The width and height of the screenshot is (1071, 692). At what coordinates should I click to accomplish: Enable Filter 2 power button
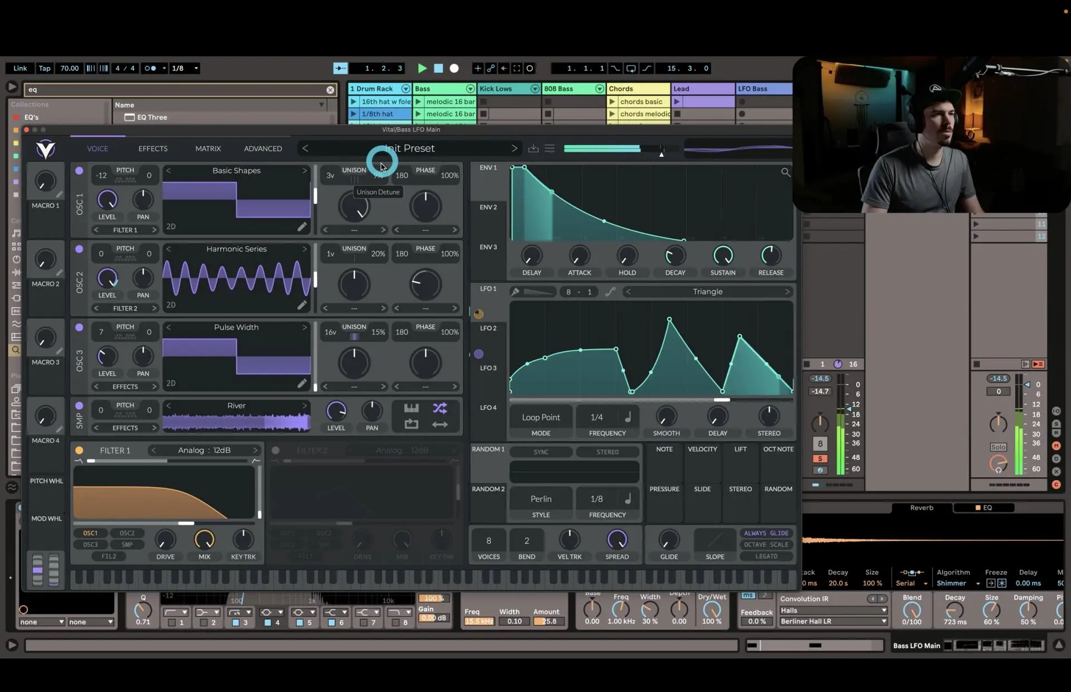coord(276,451)
